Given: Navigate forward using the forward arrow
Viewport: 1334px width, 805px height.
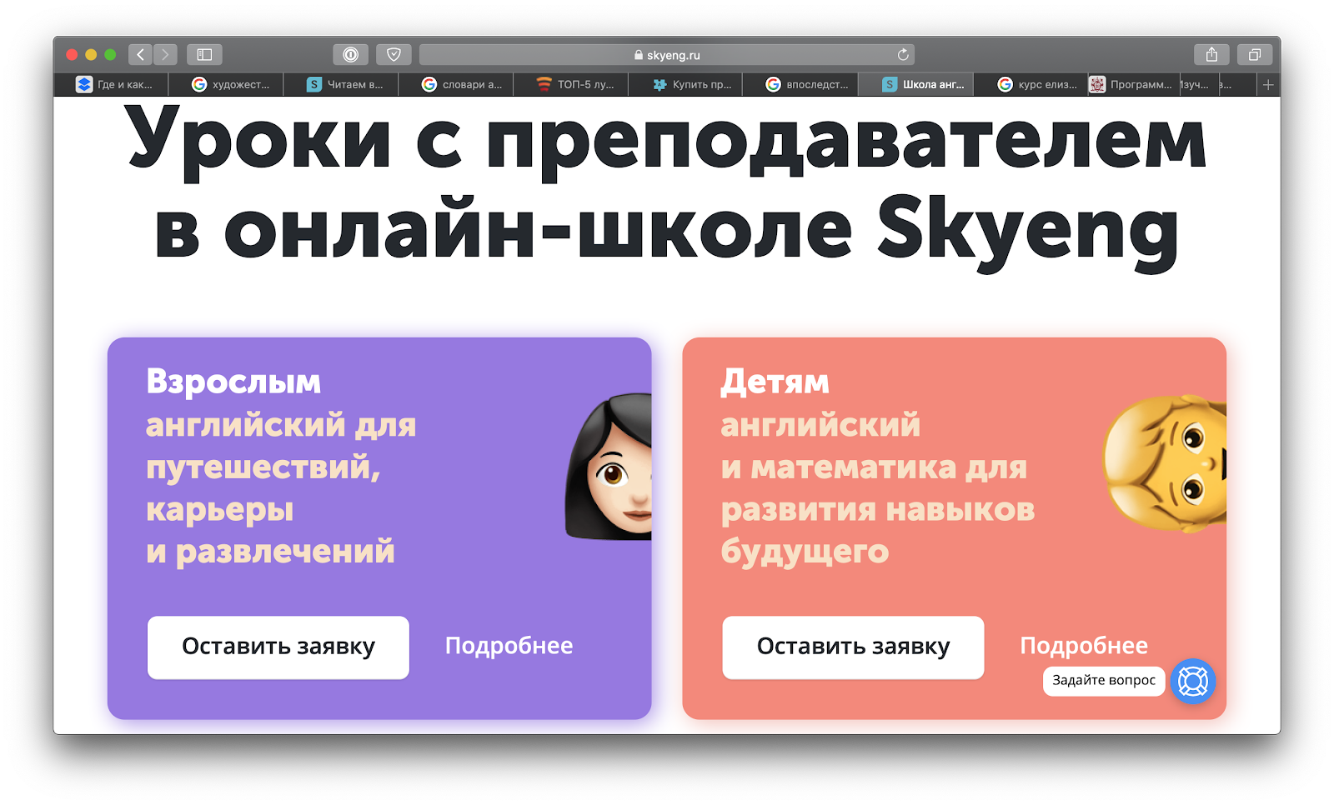Looking at the screenshot, I should tap(165, 54).
